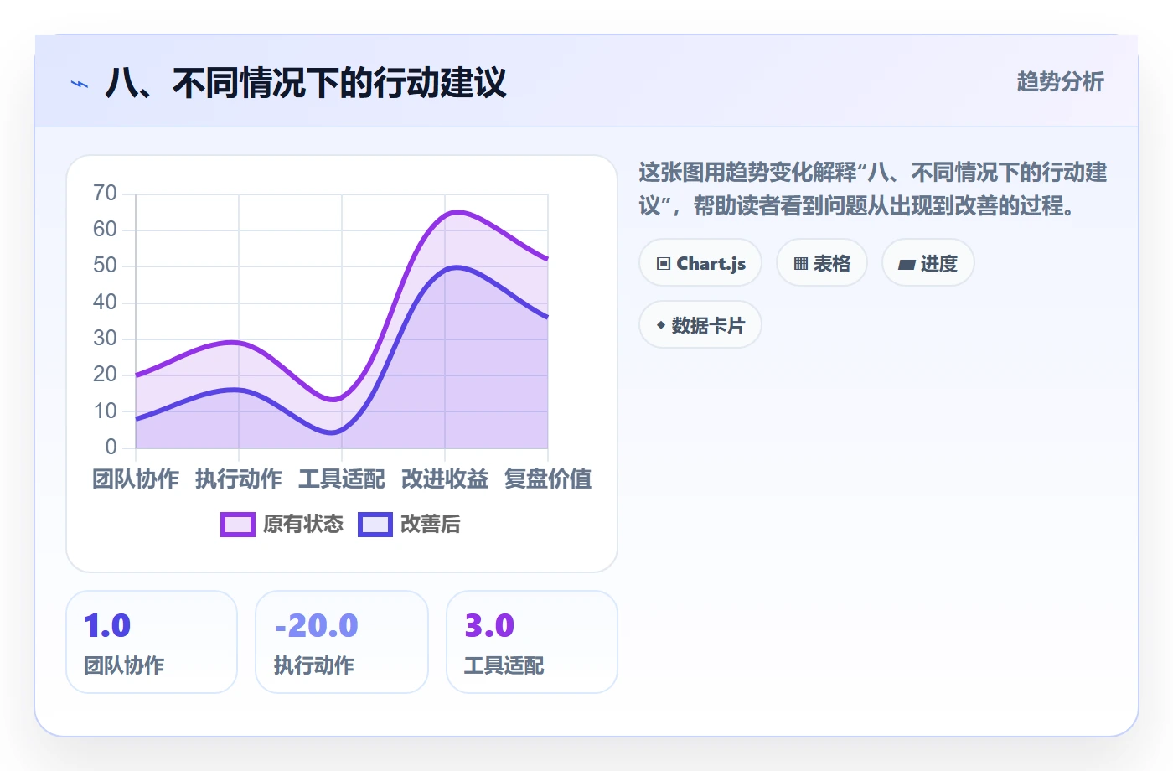Open the 1.0 团队协作 data card
The image size is (1173, 771).
click(x=152, y=642)
